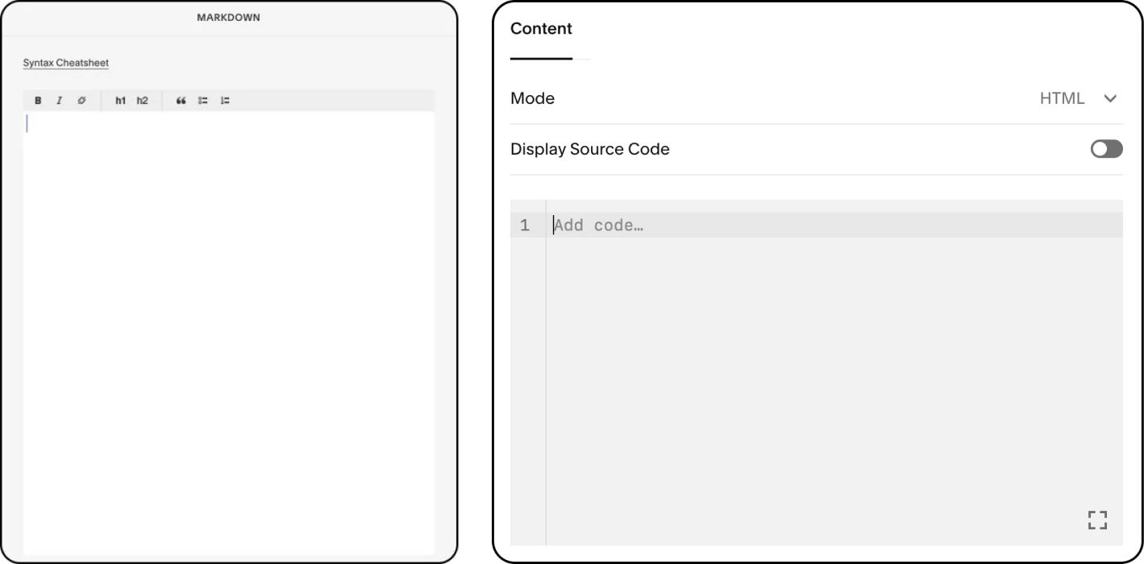Toggle bold formatting in Markdown toolbar
1144x564 pixels.
tap(38, 101)
